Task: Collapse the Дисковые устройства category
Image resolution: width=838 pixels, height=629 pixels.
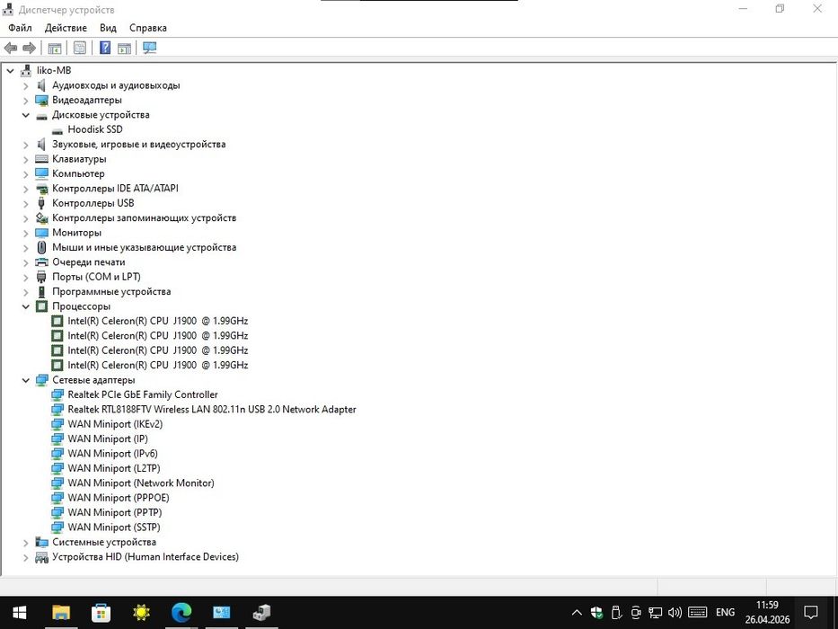Action: [26, 115]
